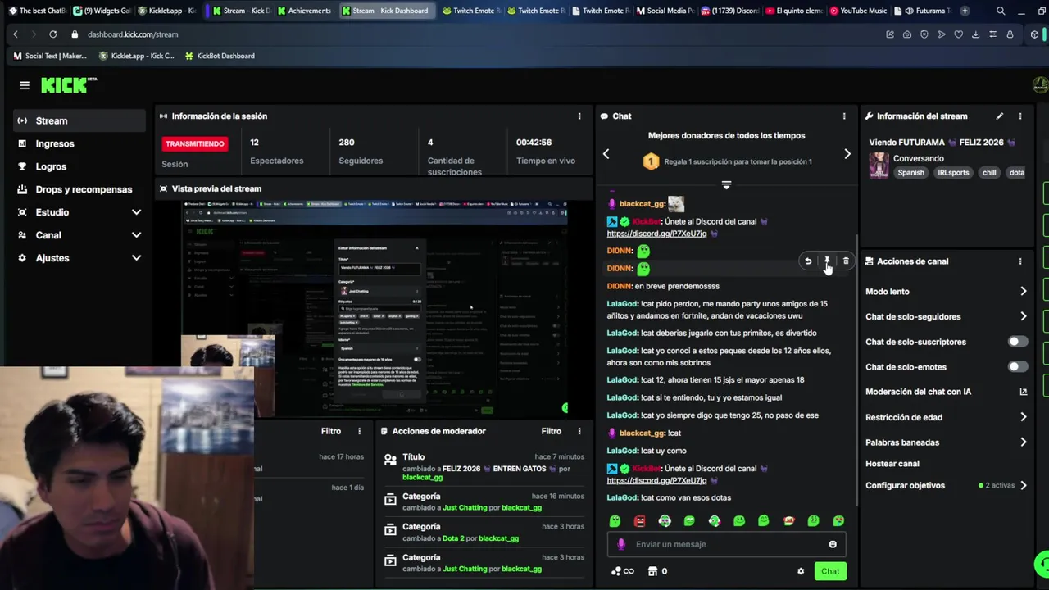Open Acciones de canal options menu
The image size is (1049, 590).
[1020, 261]
